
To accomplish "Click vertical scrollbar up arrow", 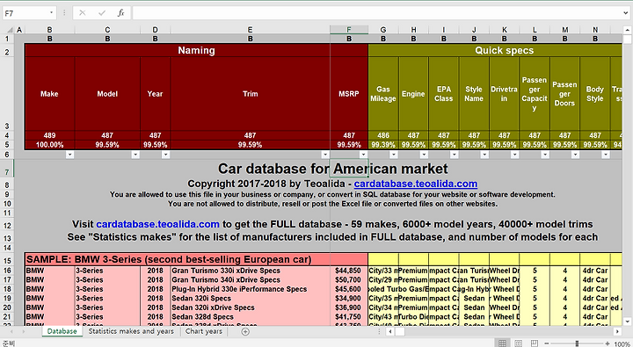I will [627, 30].
